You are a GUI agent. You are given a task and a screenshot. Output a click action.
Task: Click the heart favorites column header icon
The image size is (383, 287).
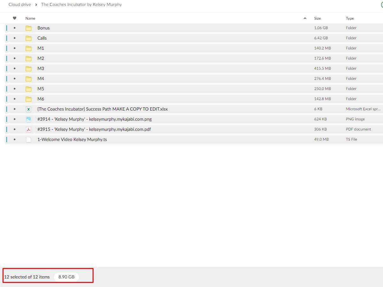(x=15, y=18)
